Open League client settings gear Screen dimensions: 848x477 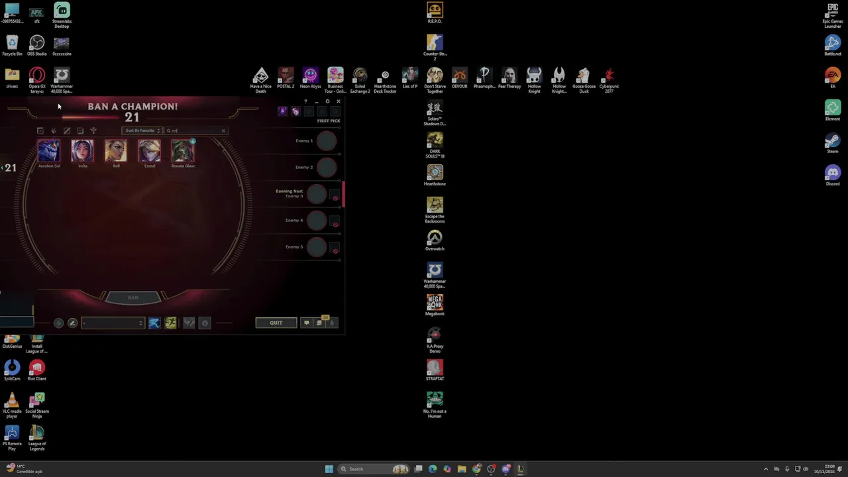coord(327,101)
